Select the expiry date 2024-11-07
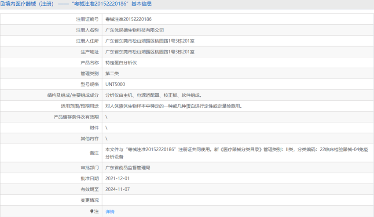Screen dimensions: 374x217 (117, 189)
